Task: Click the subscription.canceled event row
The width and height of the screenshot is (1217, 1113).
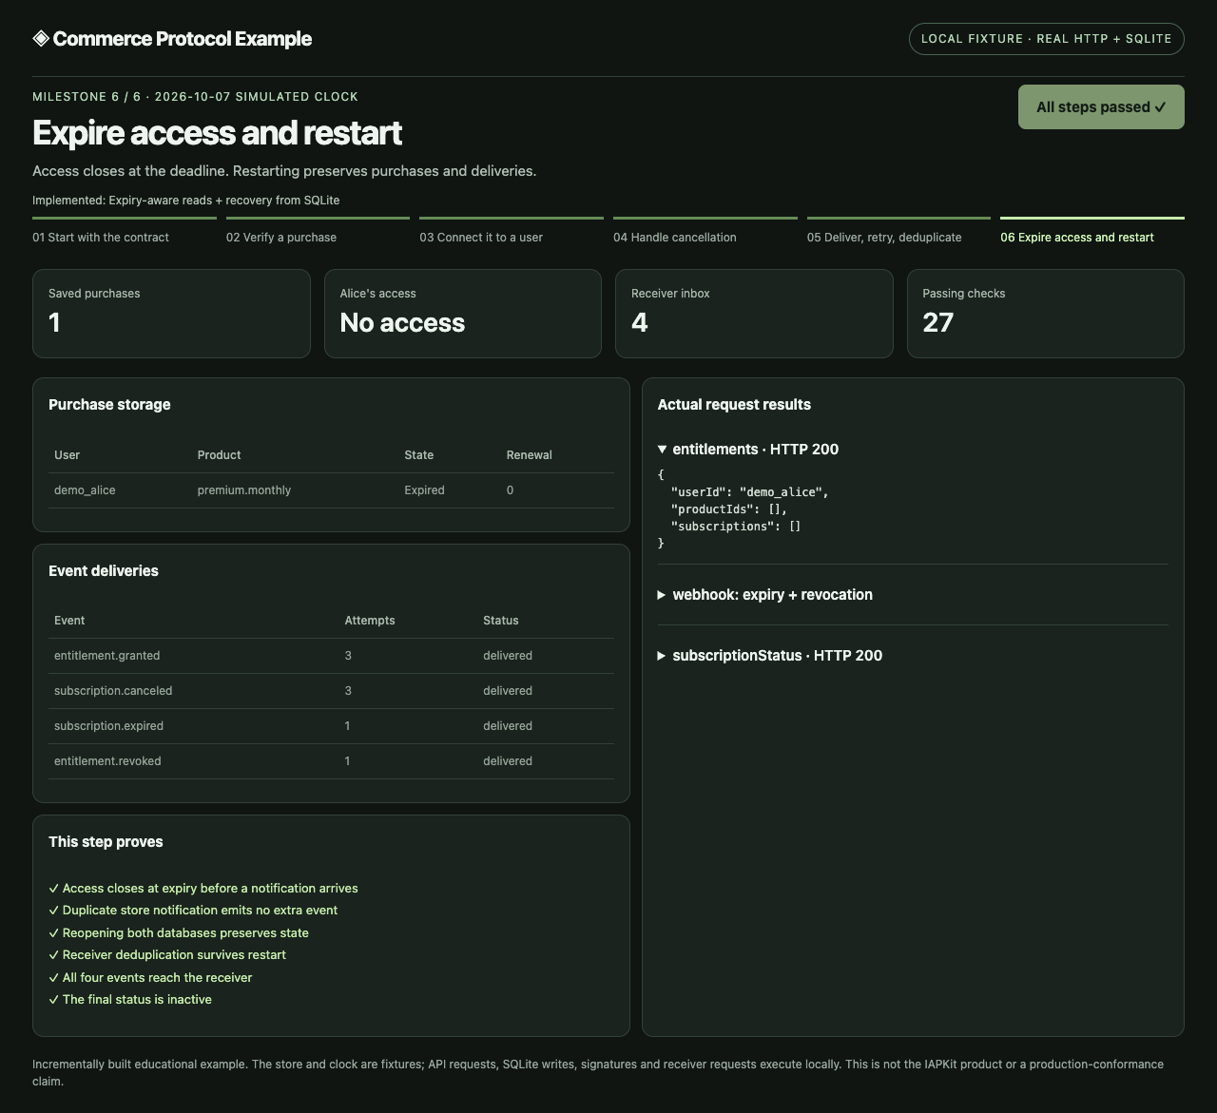Action: coord(331,691)
